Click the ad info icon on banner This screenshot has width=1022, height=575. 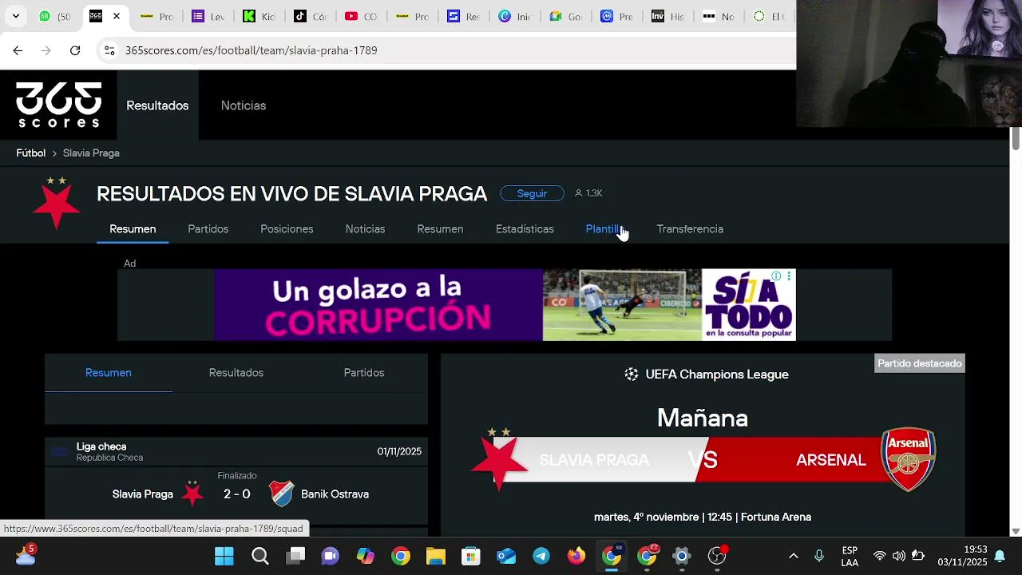pos(776,276)
